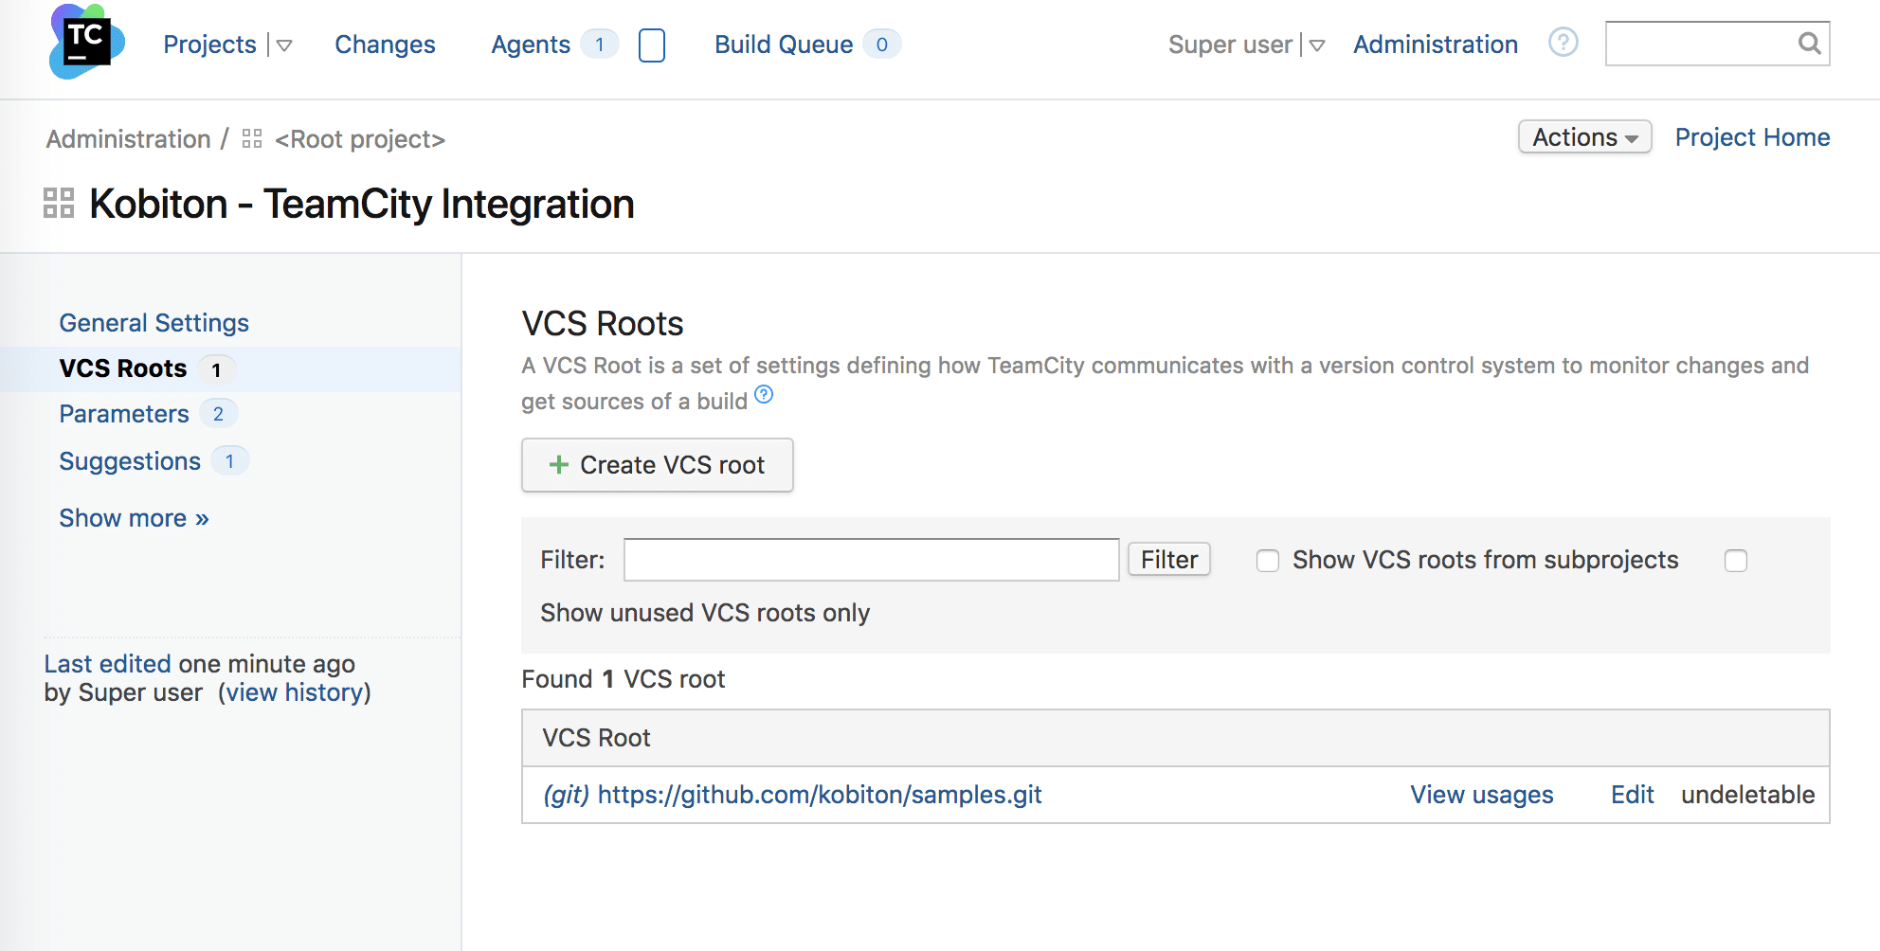Click the Build Queue count badge showing 0
The height and width of the screenshot is (951, 1880).
(881, 45)
